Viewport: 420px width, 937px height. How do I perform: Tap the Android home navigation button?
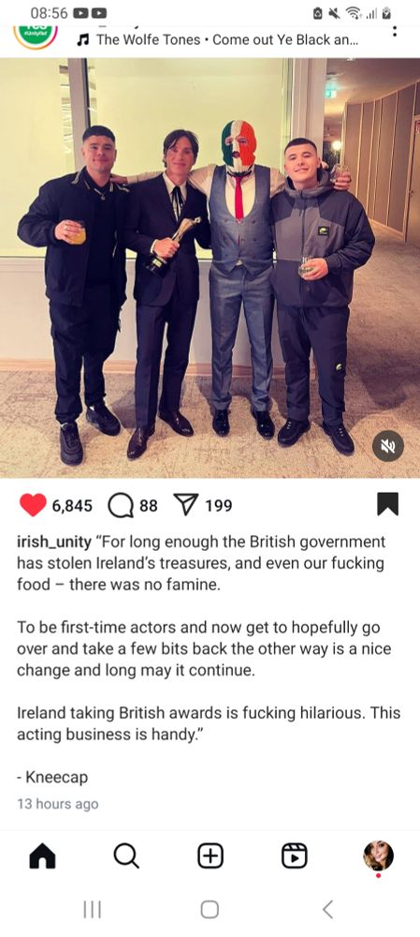pyautogui.click(x=210, y=910)
